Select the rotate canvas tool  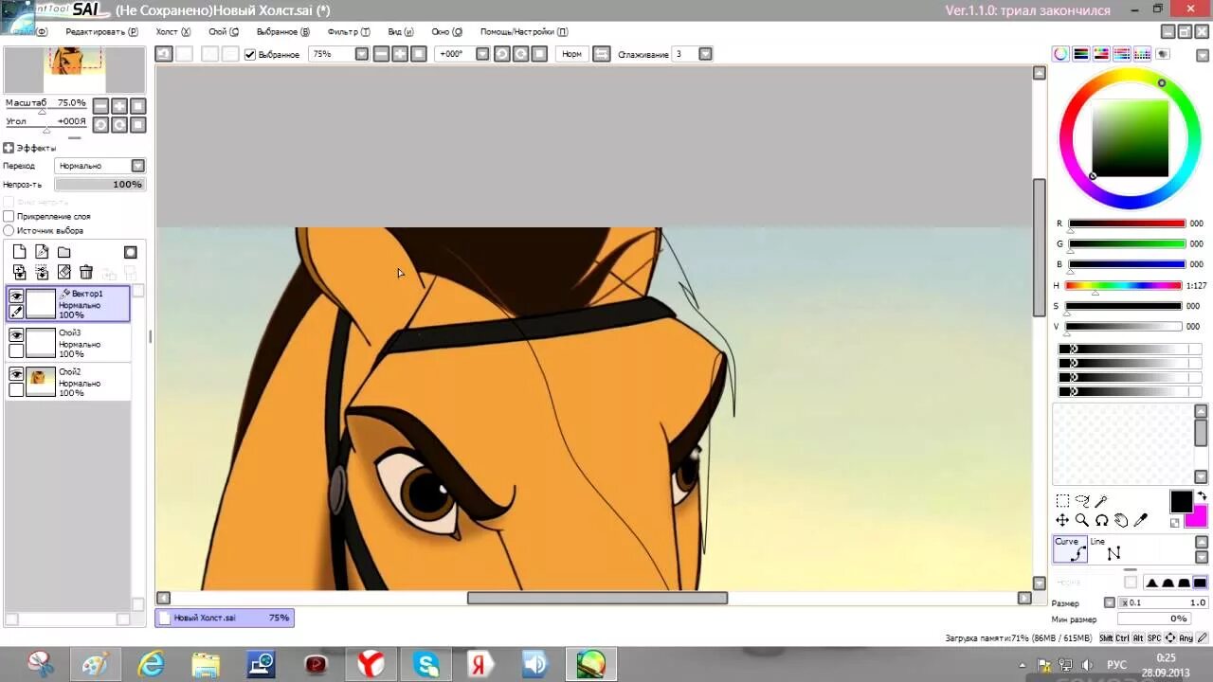[1101, 520]
